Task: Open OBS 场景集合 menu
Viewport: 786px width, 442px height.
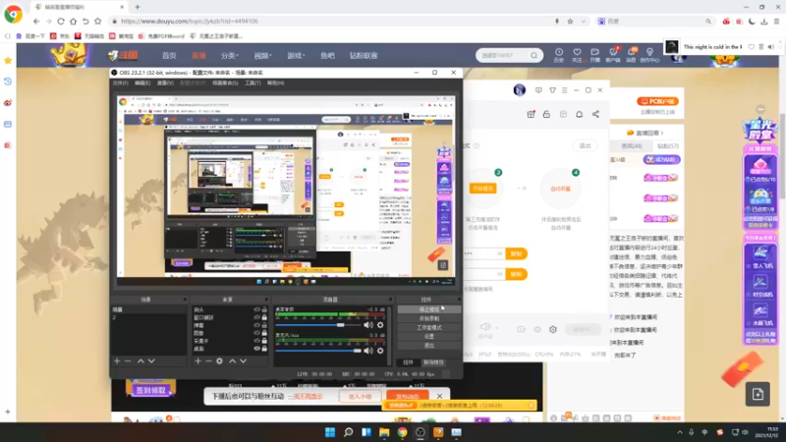Action: 225,83
